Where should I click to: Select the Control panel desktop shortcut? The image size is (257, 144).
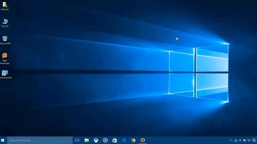pos(5,75)
